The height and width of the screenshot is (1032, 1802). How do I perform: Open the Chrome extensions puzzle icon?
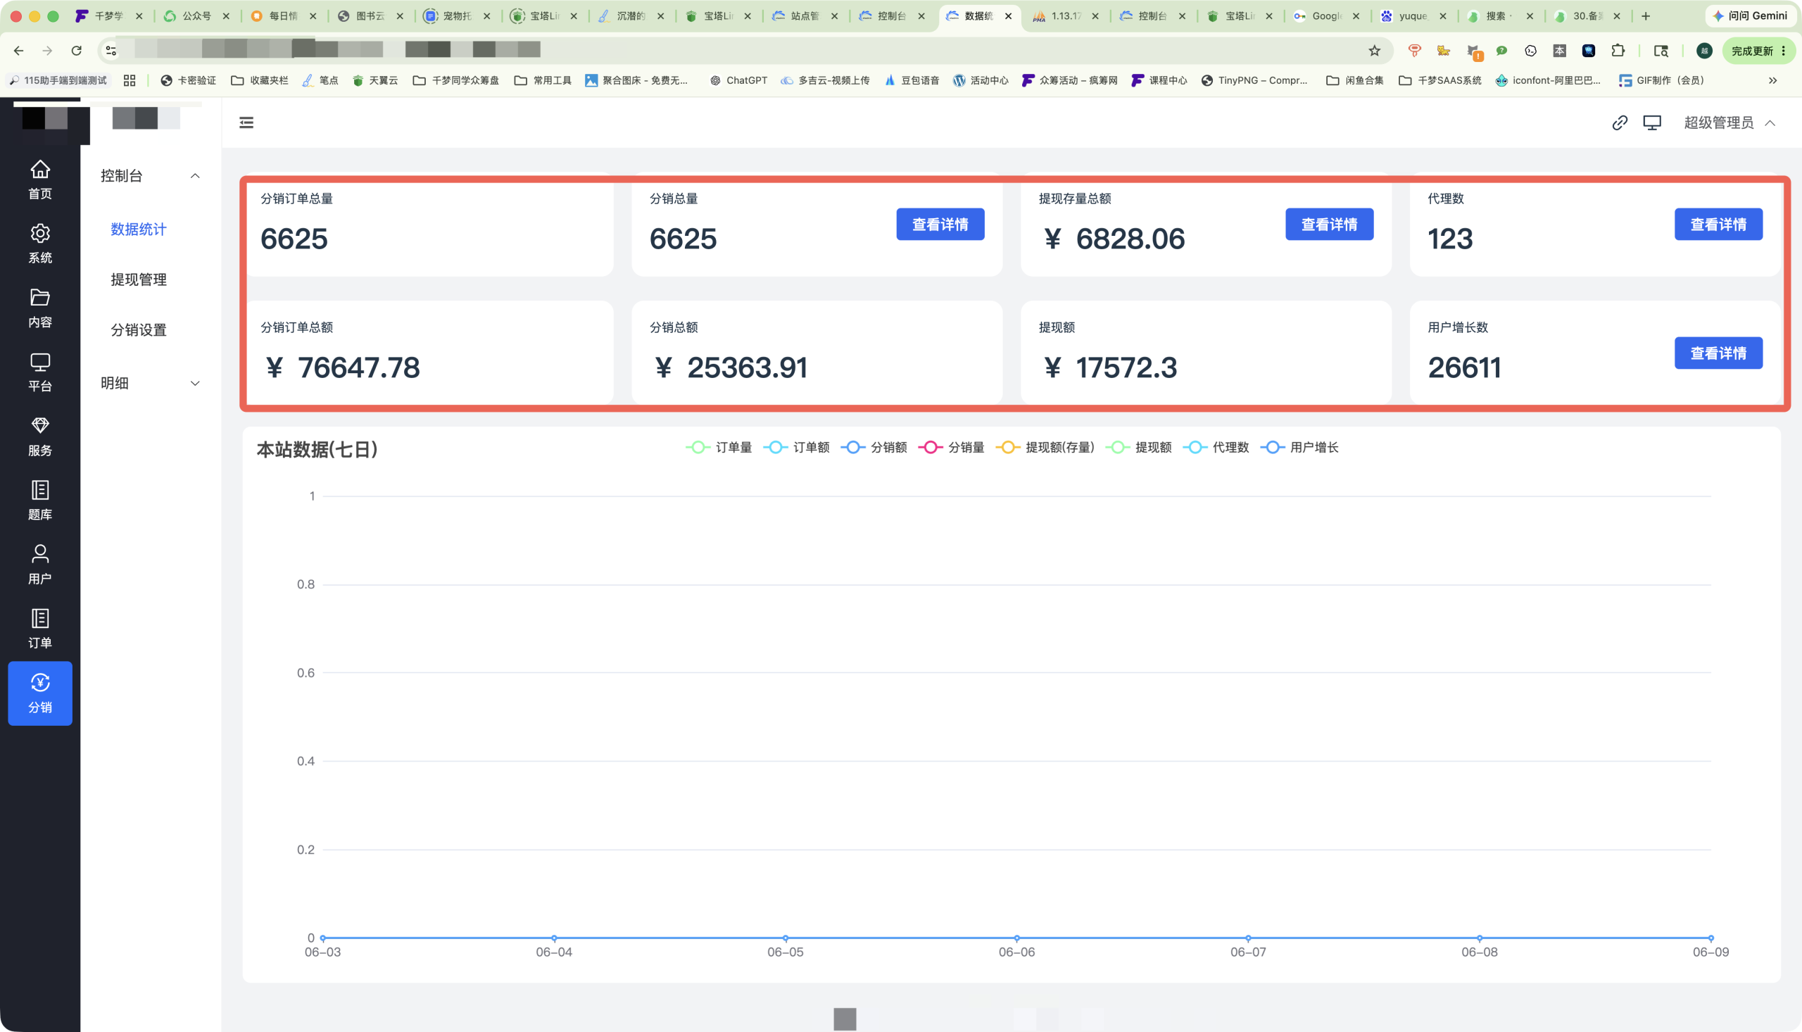(1618, 50)
